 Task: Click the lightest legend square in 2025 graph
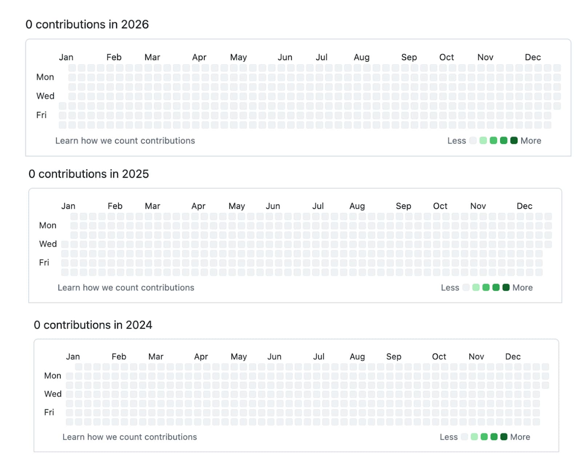[466, 287]
